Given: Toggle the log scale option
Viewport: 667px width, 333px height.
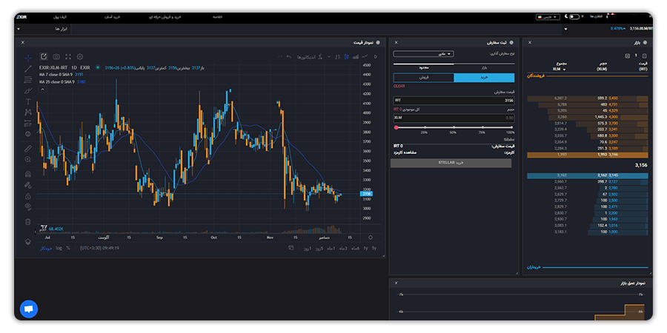Looking at the screenshot, I should [59, 248].
